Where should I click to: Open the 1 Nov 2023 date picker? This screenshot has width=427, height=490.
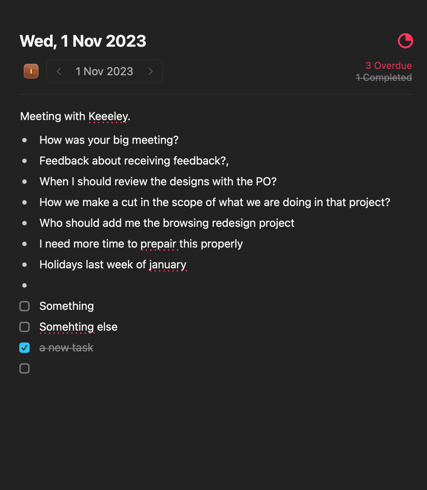pyautogui.click(x=104, y=71)
